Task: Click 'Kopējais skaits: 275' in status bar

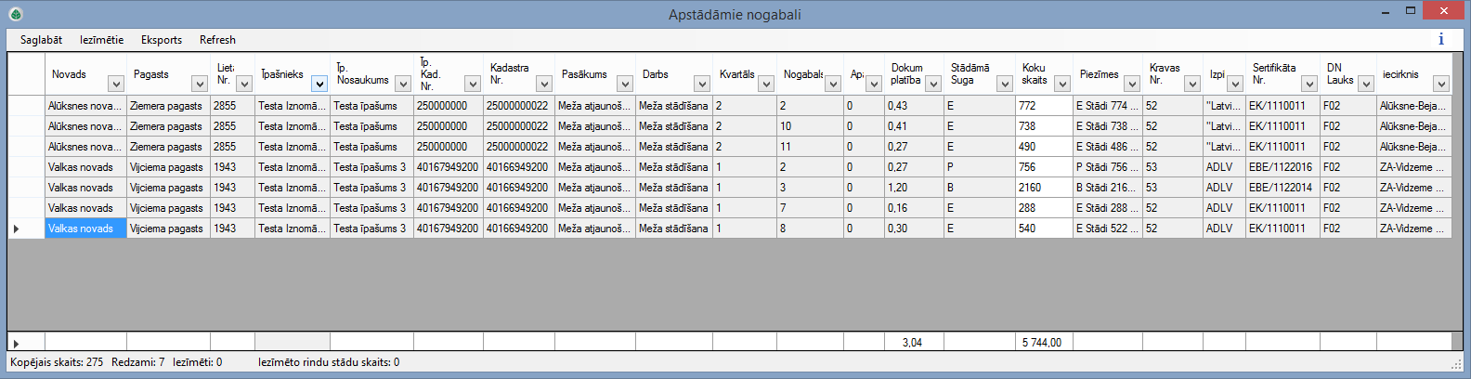Action: (57, 362)
